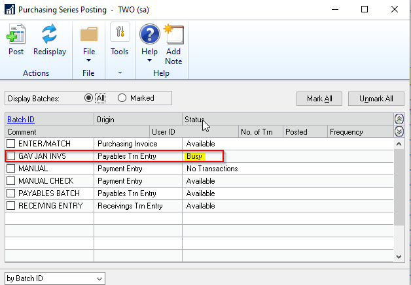Select the All display batches radio button
The image size is (411, 285).
[89, 98]
